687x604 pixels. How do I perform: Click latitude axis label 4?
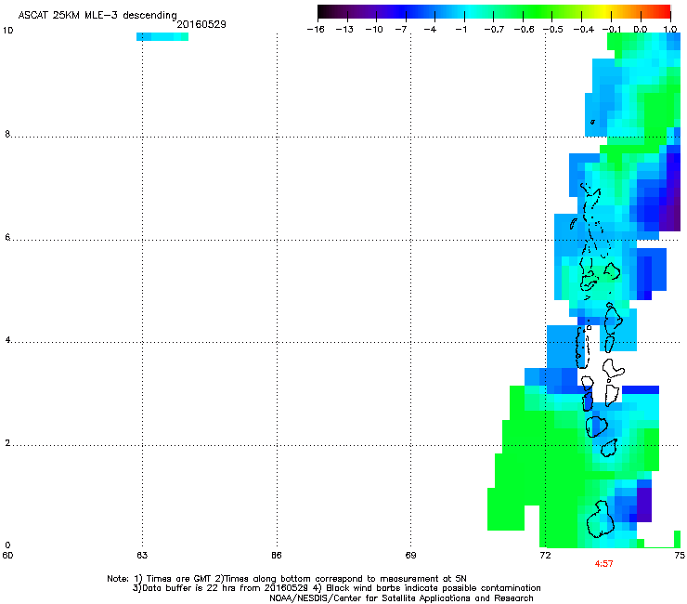(x=7, y=340)
